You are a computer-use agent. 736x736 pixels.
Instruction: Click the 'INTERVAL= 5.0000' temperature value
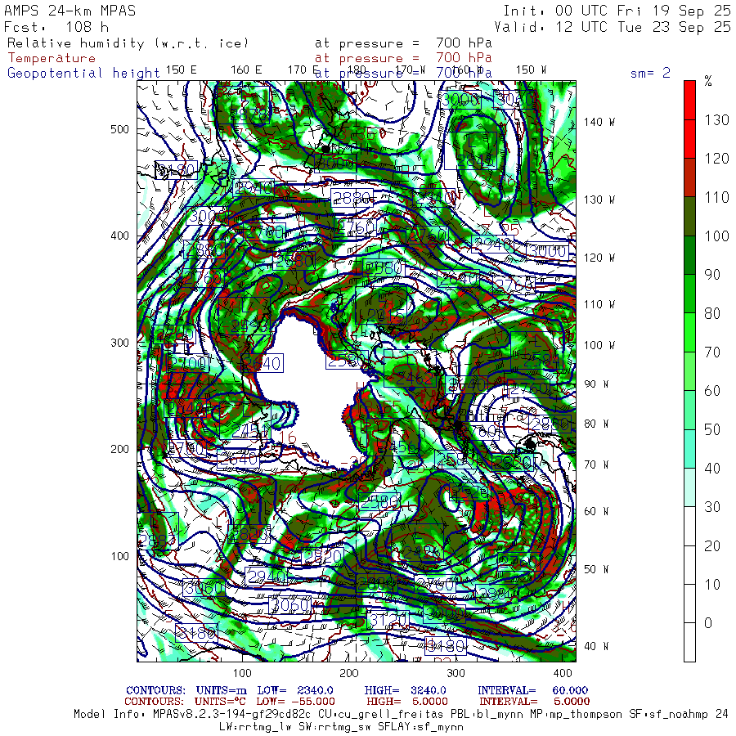click(x=534, y=702)
